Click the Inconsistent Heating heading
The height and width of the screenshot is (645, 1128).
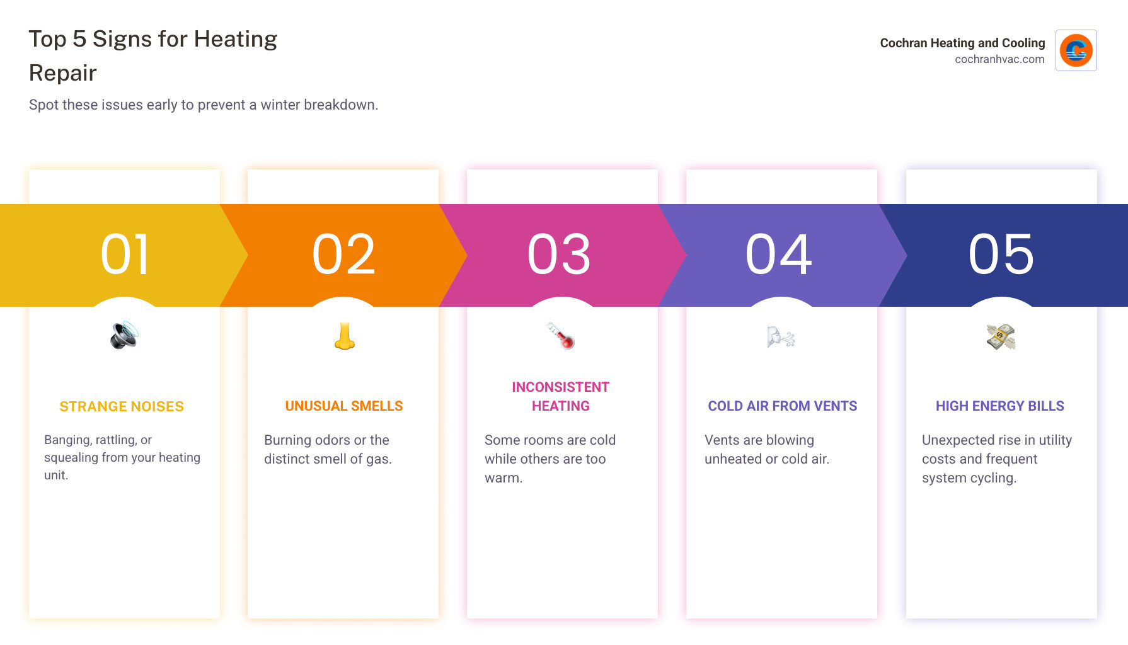tap(561, 396)
